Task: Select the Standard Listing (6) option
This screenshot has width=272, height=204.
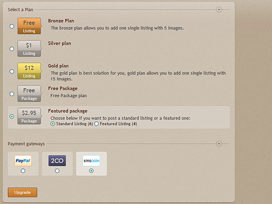Action: [x=53, y=124]
